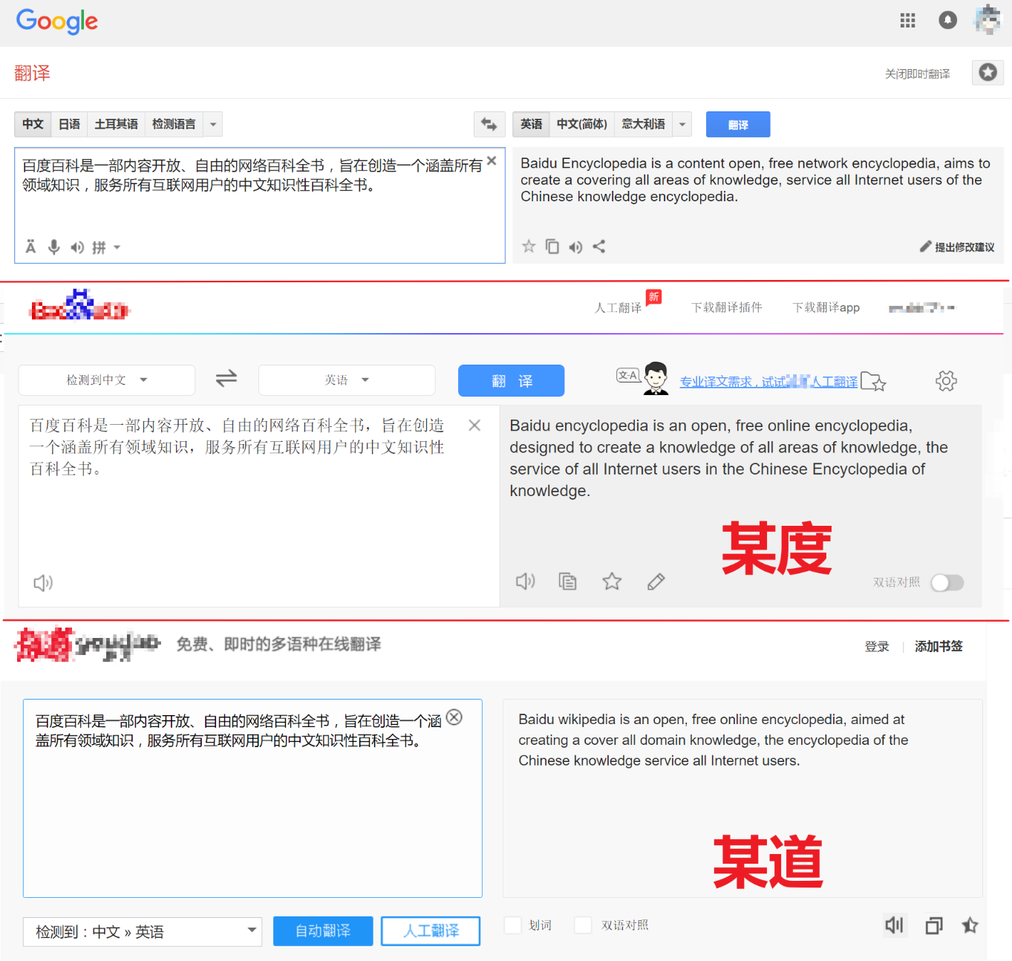Viewport: 1012px width, 961px height.
Task: Expand Google source language list
Action: click(213, 124)
